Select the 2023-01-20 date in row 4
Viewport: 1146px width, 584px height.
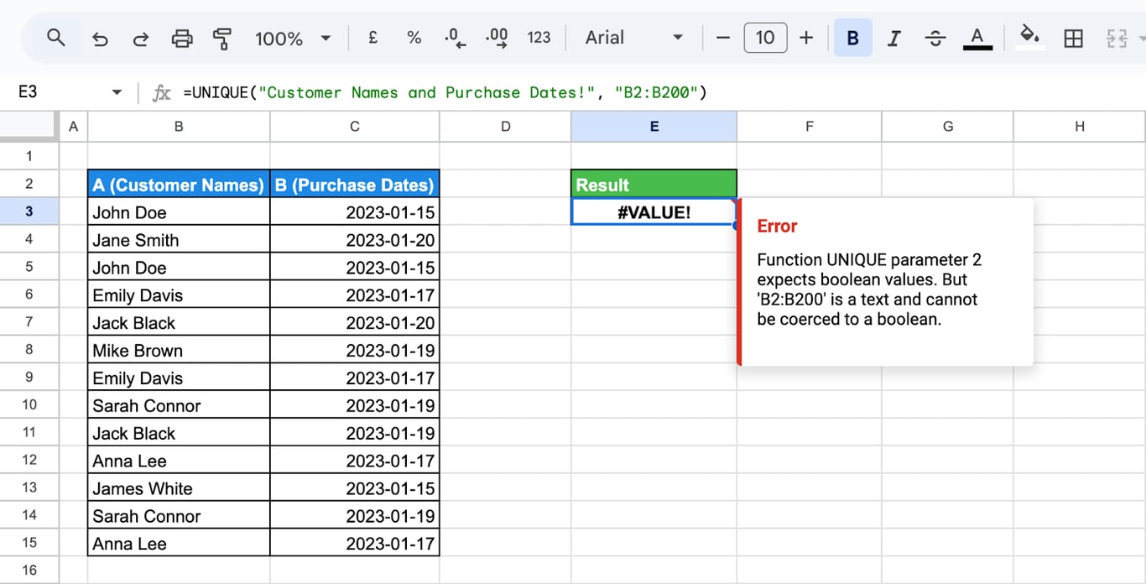click(x=355, y=240)
